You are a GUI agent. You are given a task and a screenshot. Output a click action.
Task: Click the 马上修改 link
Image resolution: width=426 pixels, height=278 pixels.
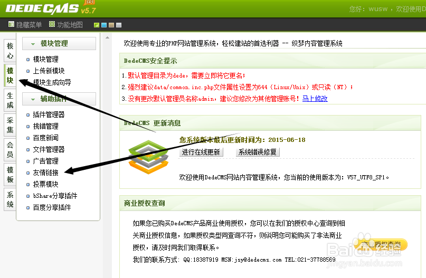(x=315, y=99)
